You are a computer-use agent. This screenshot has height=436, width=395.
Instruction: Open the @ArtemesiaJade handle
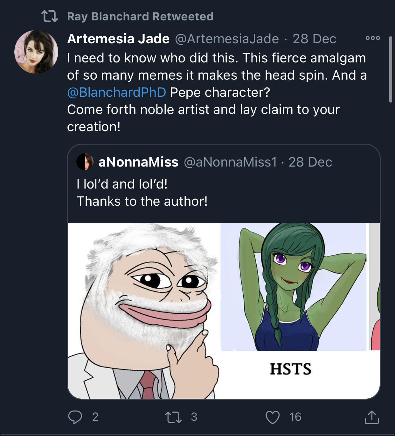(x=227, y=39)
